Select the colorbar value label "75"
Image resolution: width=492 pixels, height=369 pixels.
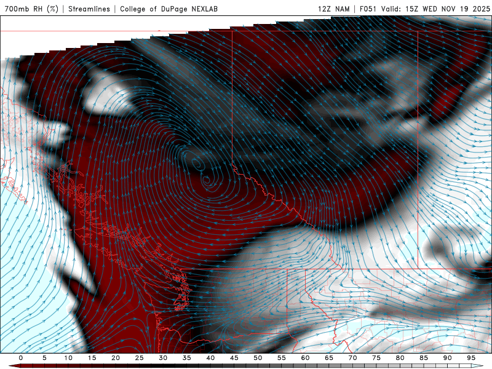tap(376, 358)
